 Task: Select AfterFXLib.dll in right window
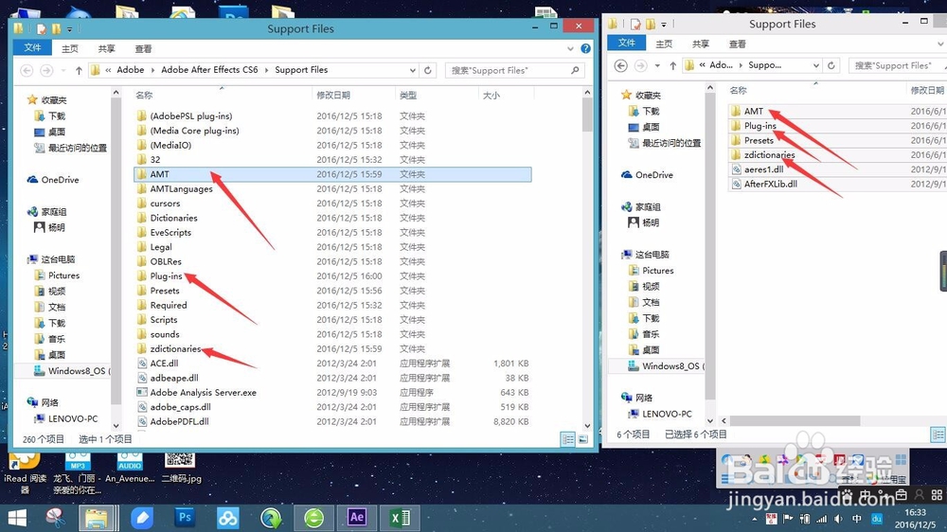point(770,185)
